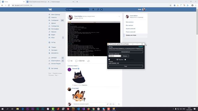Click the Авторизоваться button
This screenshot has height=111, width=198.
click(126, 52)
